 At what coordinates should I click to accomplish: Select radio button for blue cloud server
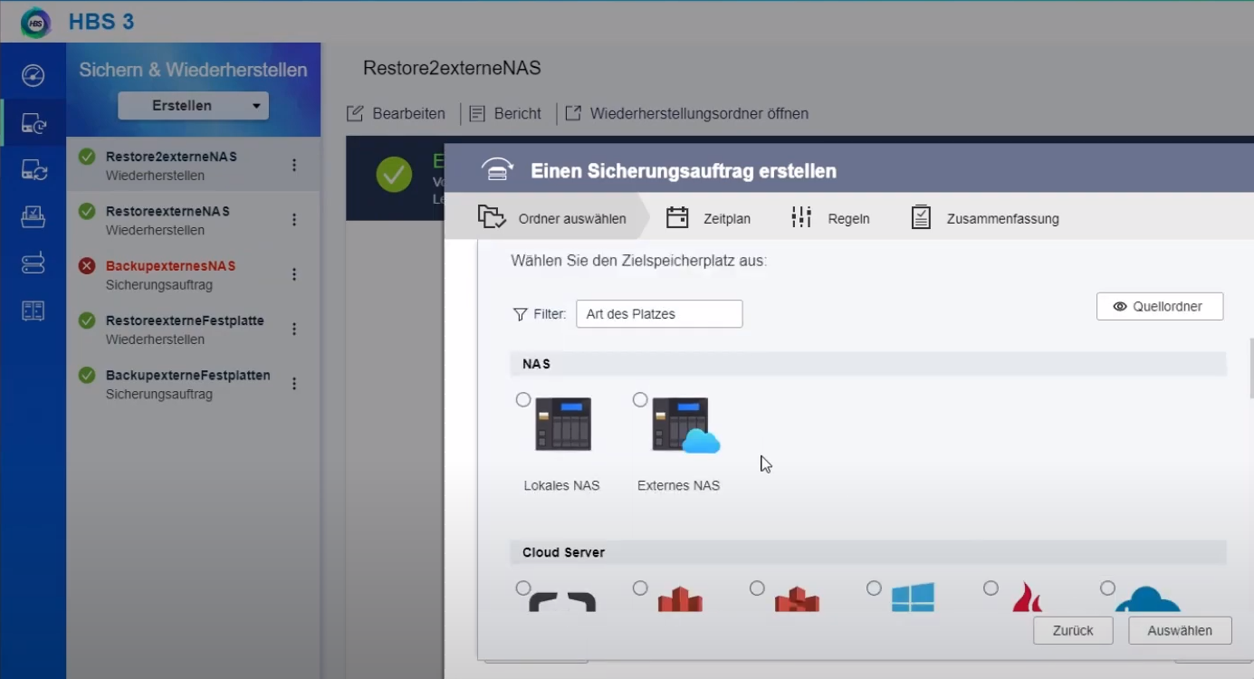click(x=1107, y=588)
